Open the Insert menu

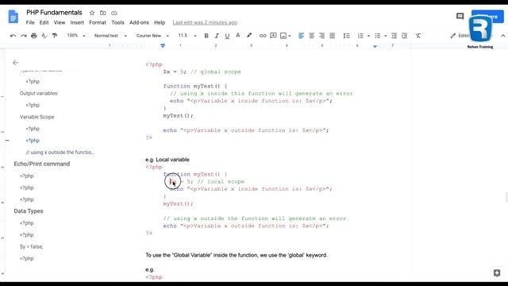point(77,22)
